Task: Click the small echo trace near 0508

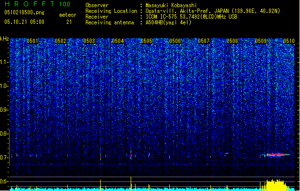Action: point(227,153)
